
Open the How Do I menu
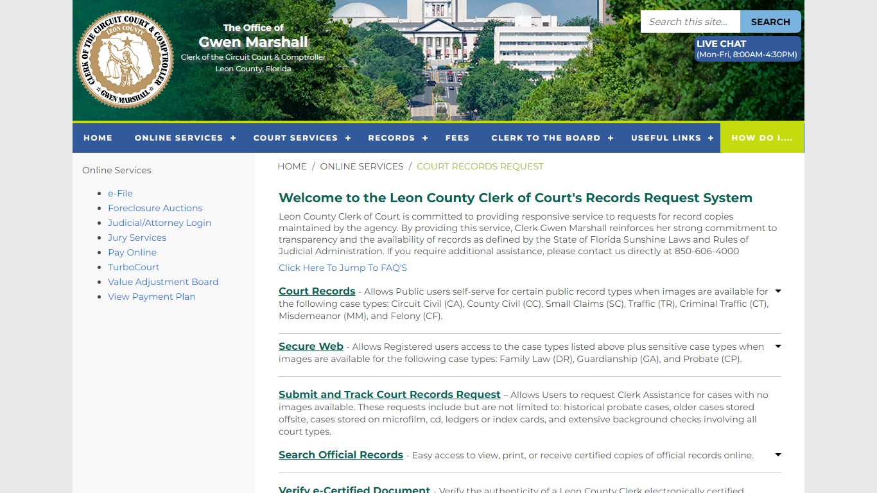click(x=762, y=138)
